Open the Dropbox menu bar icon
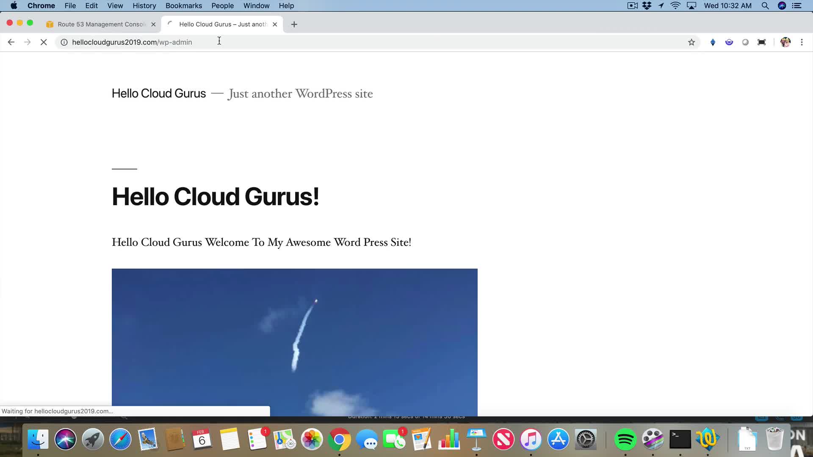 tap(647, 6)
